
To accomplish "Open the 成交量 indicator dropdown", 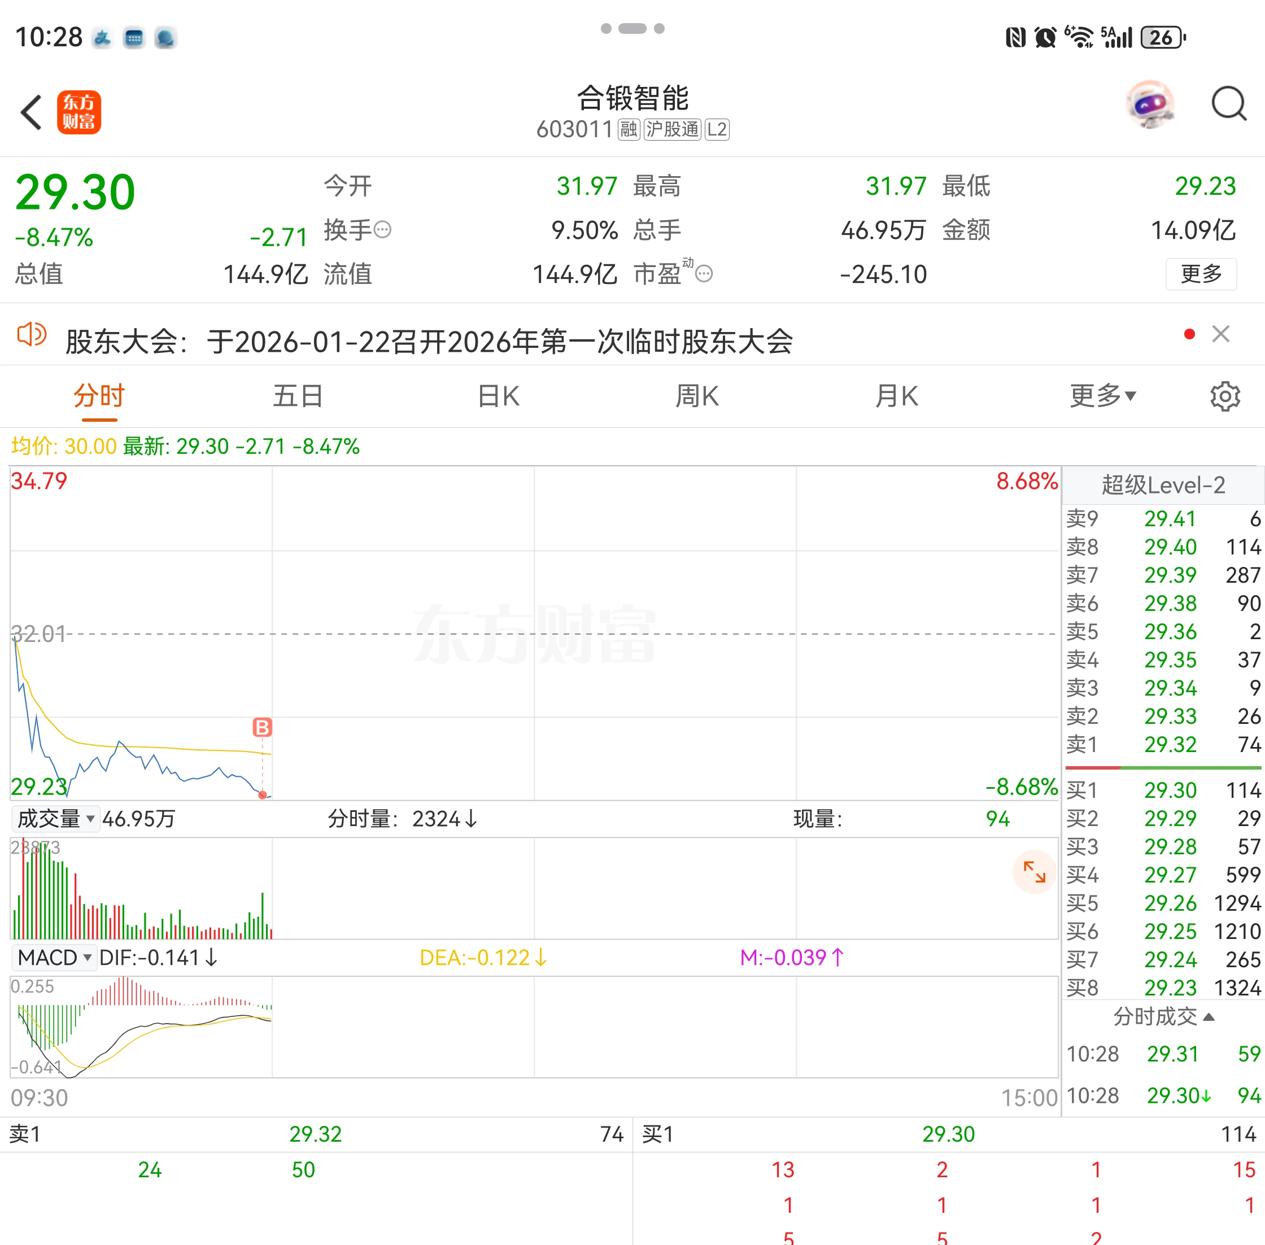I will pyautogui.click(x=55, y=819).
